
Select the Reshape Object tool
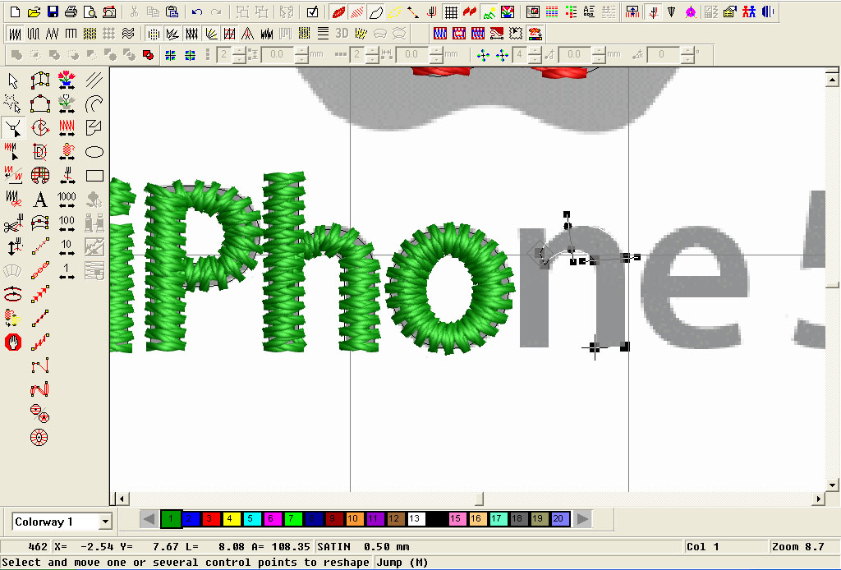click(x=12, y=127)
